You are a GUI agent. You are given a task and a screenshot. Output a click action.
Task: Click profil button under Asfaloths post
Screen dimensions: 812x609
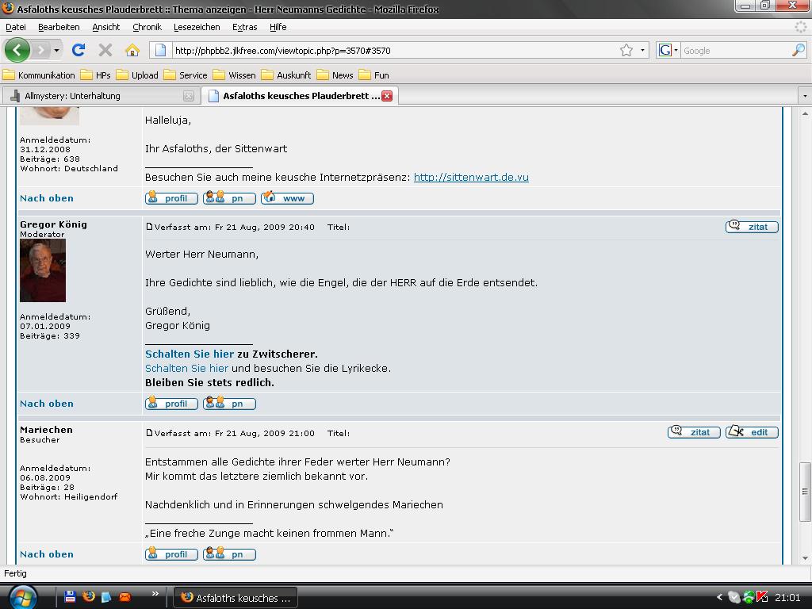click(171, 198)
